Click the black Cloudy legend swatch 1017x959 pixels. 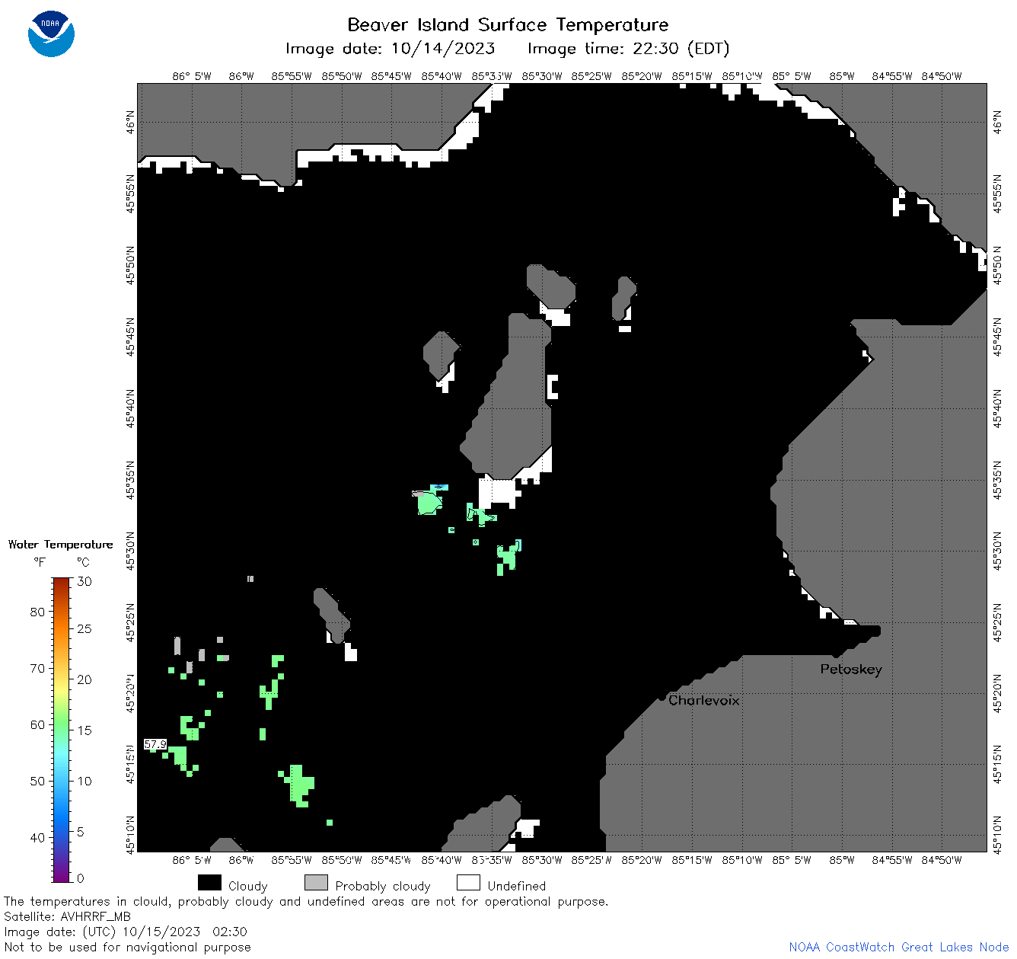pyautogui.click(x=209, y=883)
